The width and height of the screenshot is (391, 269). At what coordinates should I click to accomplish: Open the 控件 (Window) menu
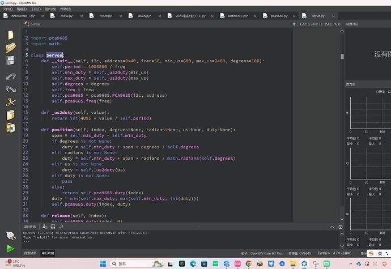pos(50,9)
